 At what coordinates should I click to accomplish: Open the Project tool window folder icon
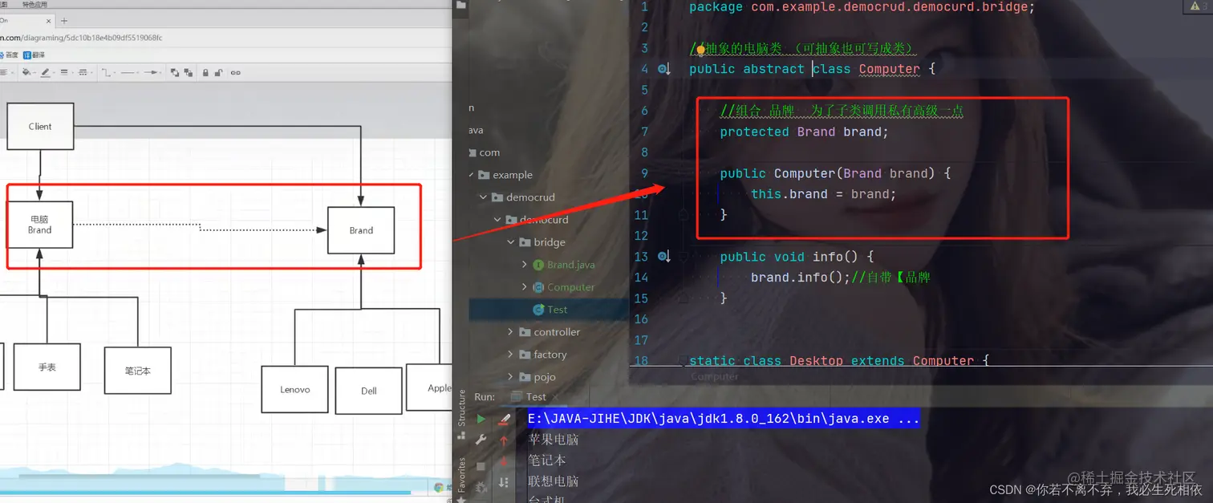coord(460,5)
